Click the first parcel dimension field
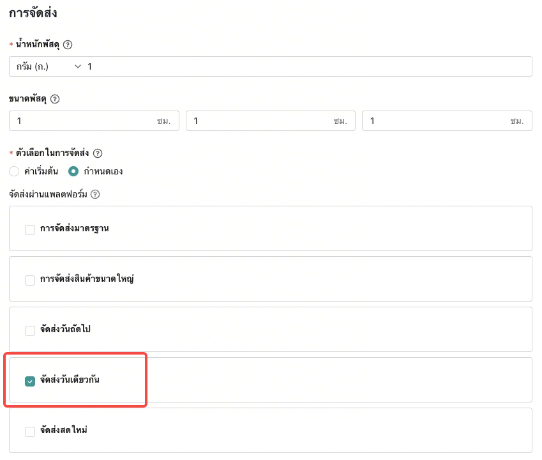The width and height of the screenshot is (542, 460). tap(83, 121)
